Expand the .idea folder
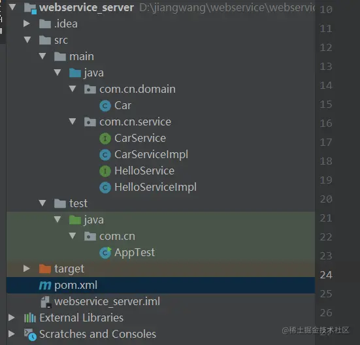The width and height of the screenshot is (360, 345). (27, 24)
